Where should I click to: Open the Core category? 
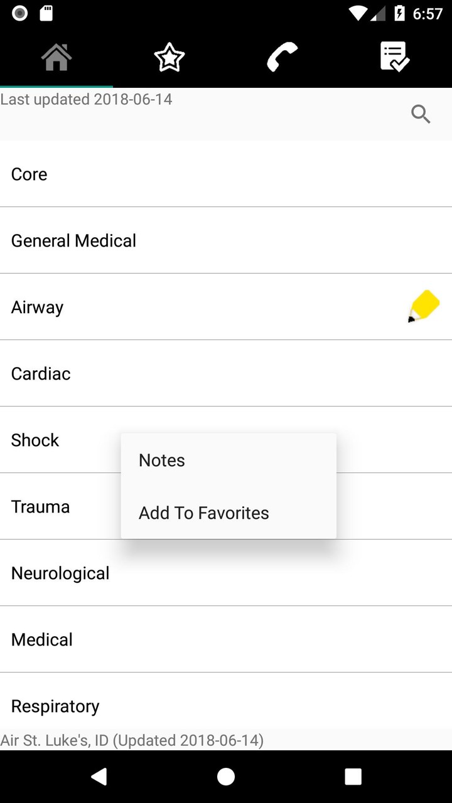[x=30, y=174]
